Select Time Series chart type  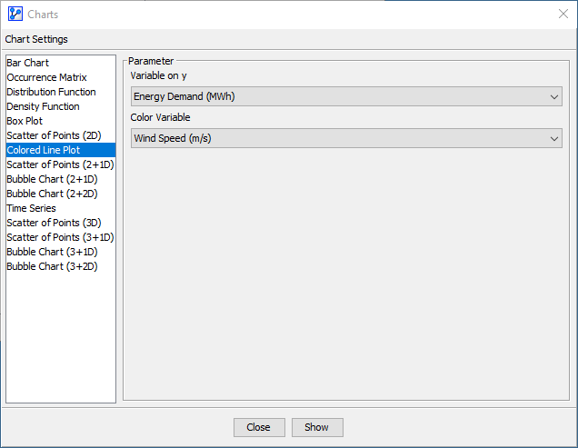click(x=31, y=208)
